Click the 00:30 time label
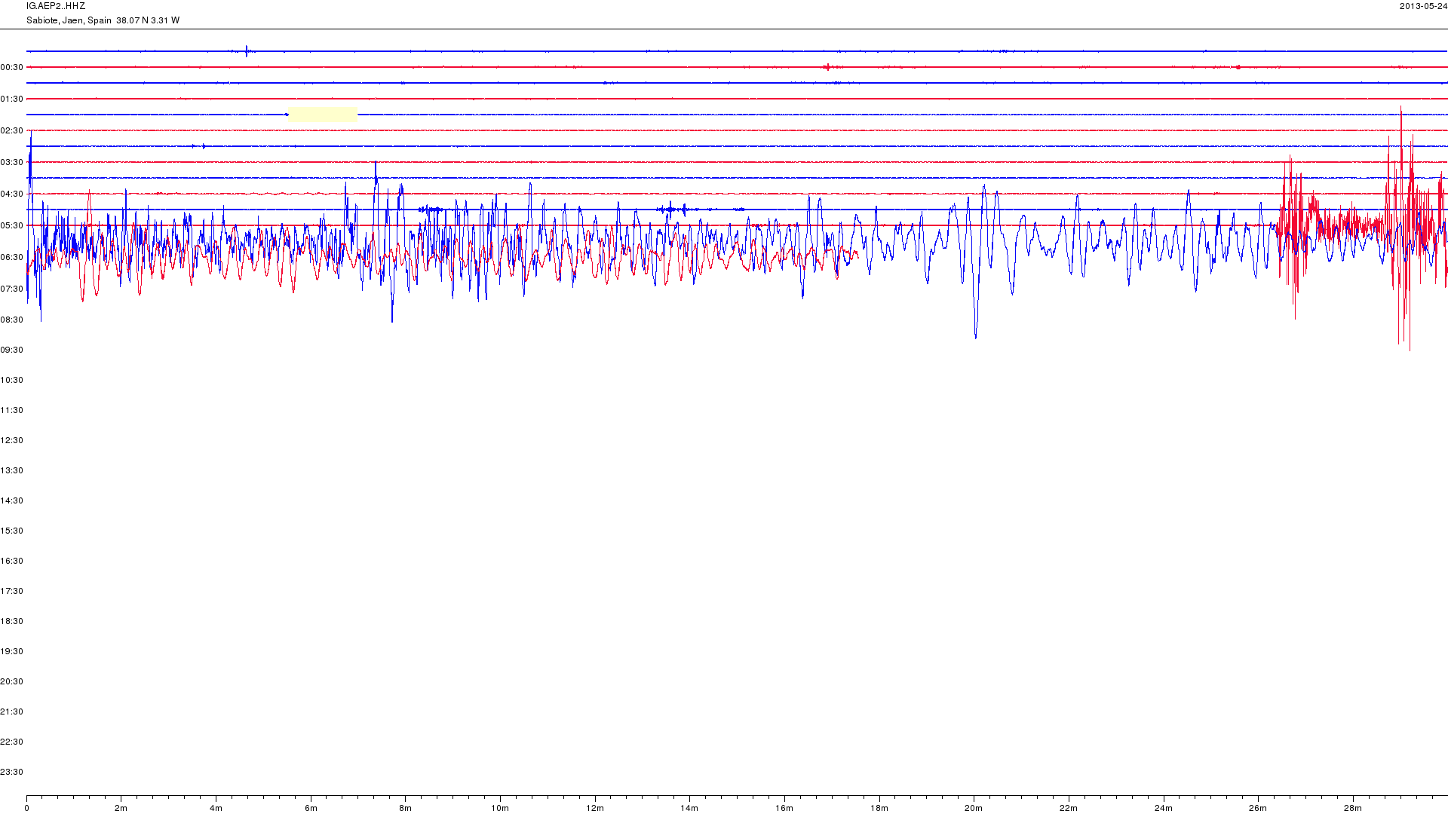 point(12,68)
